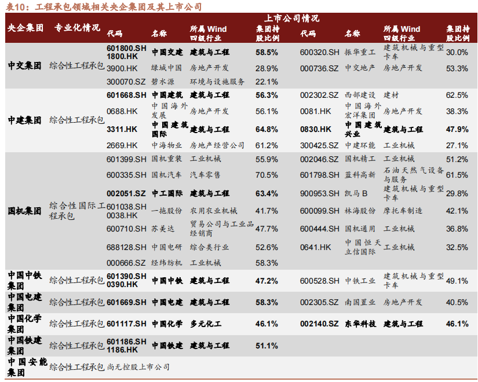This screenshot has width=478, height=382.
Task: Select industry 房地产经营公司
Action: (217, 145)
